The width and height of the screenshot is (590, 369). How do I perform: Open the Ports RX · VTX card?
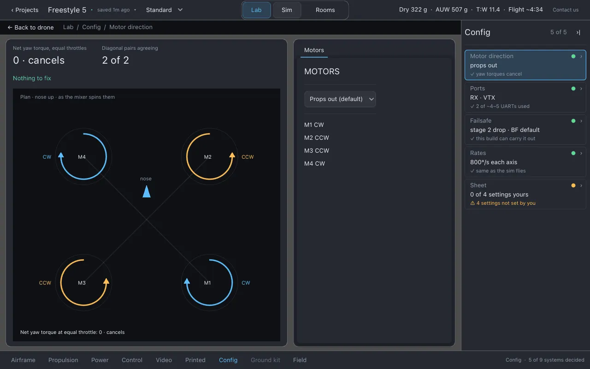tap(525, 97)
